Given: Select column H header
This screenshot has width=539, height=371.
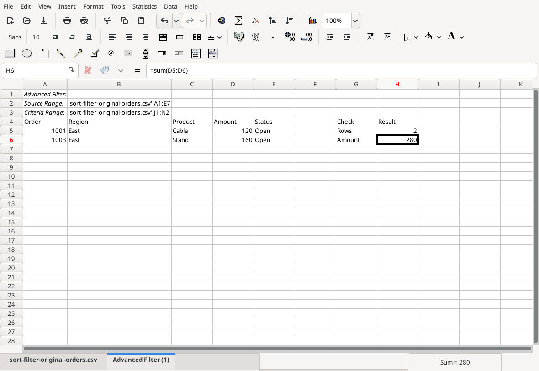Looking at the screenshot, I should [397, 84].
